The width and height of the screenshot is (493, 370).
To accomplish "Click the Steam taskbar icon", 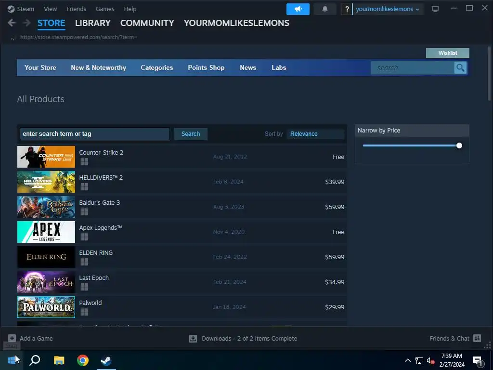I will [x=106, y=360].
